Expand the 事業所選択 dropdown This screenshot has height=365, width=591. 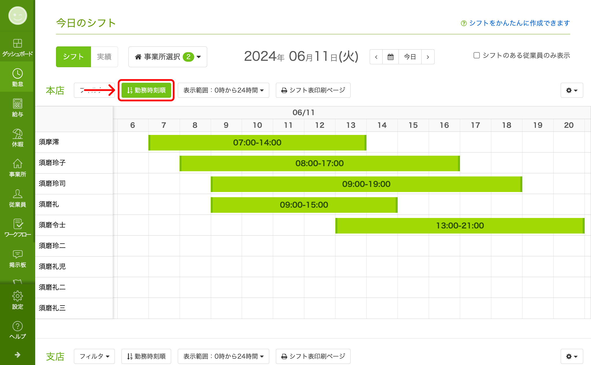pyautogui.click(x=168, y=57)
